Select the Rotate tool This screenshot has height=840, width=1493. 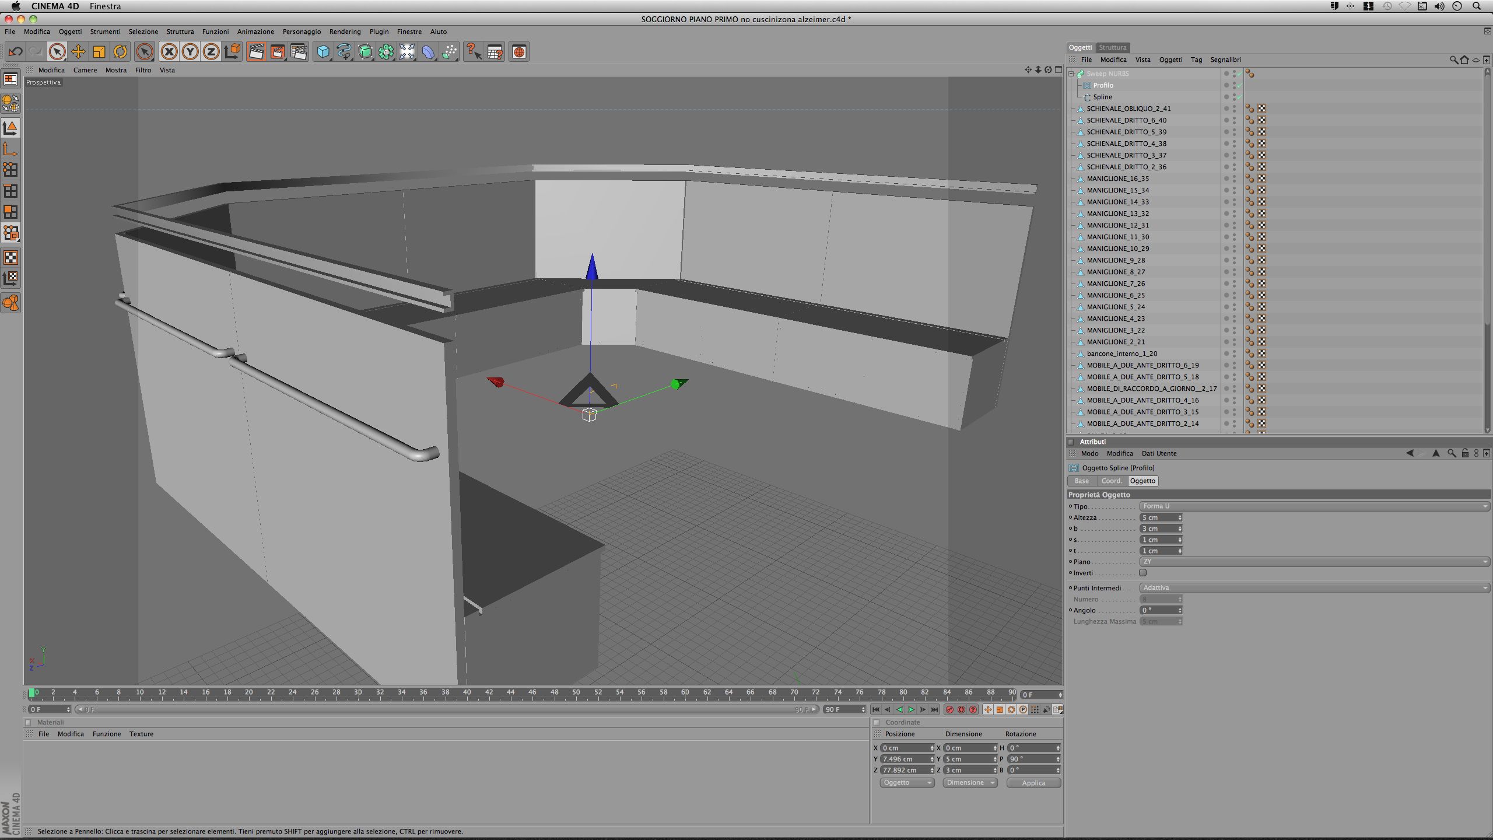[x=120, y=52]
